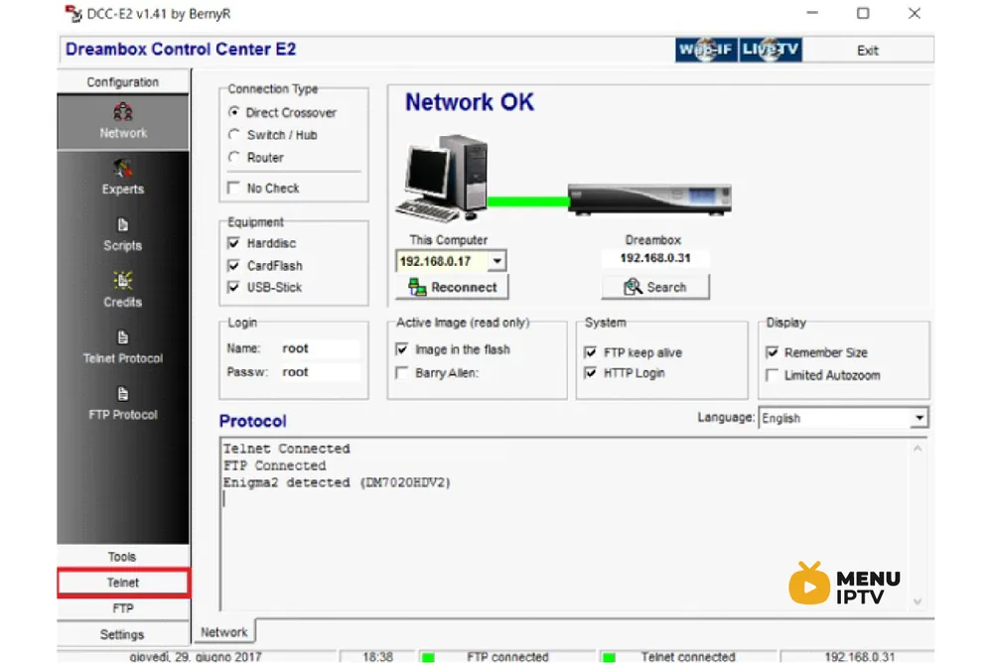The width and height of the screenshot is (993, 663).
Task: Enable Limited Autozoom checkbox
Action: [x=772, y=375]
